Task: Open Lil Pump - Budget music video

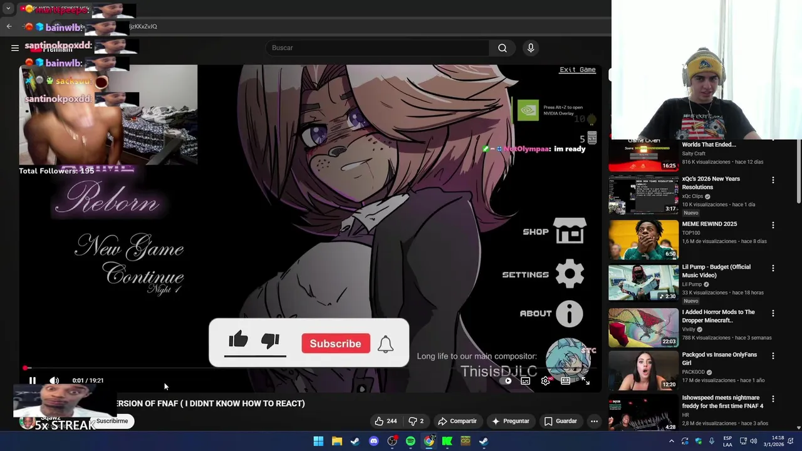Action: click(716, 271)
